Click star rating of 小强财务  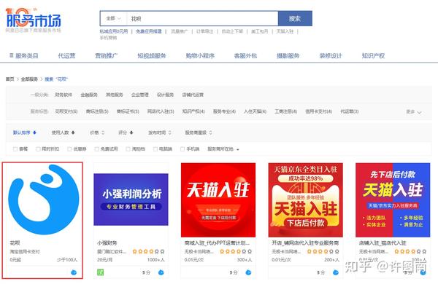click(x=148, y=251)
